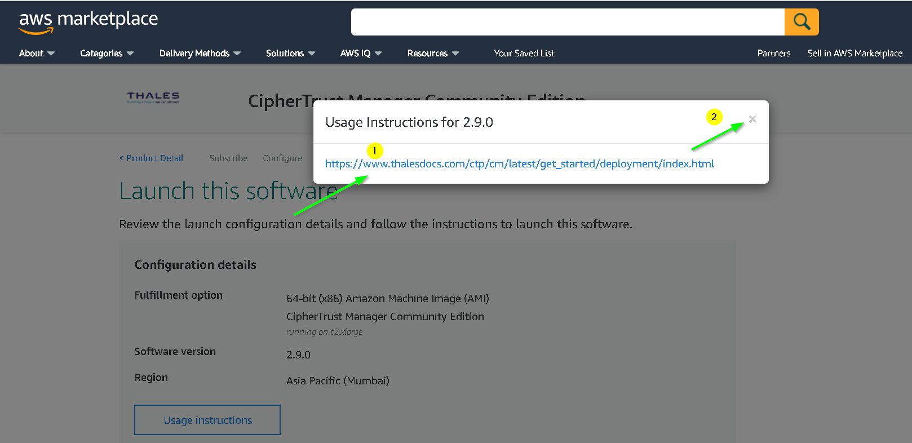Click the AWS Marketplace logo
Image resolution: width=912 pixels, height=443 pixels.
pos(88,22)
